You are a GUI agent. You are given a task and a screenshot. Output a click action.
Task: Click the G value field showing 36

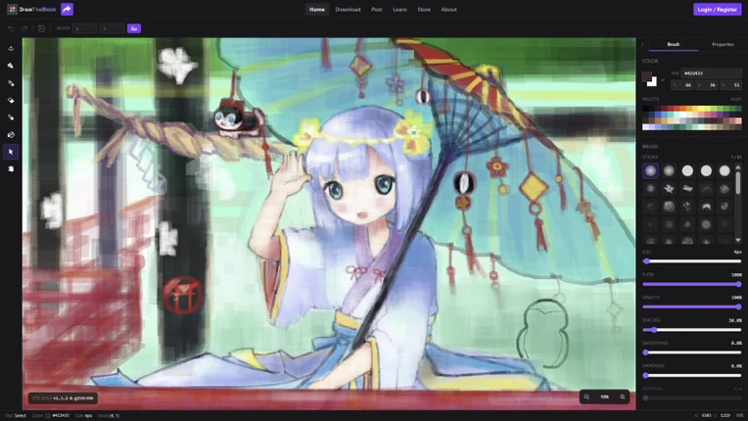pyautogui.click(x=707, y=85)
